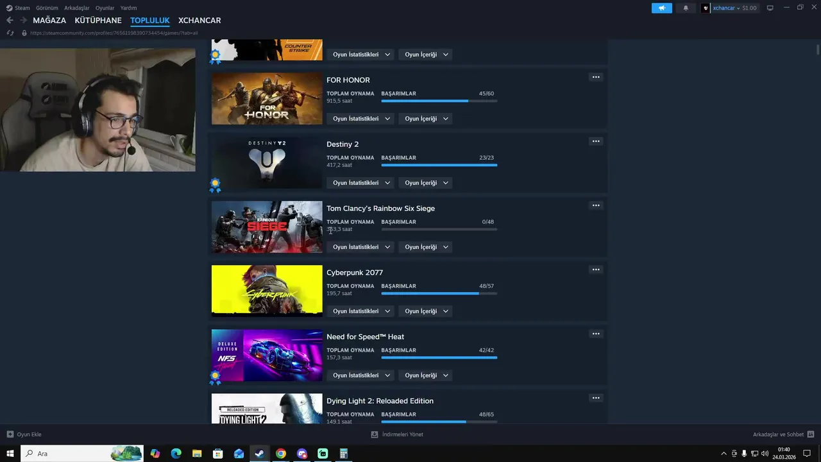Open the Arkadaşlar menu
This screenshot has height=462, width=821.
[77, 8]
